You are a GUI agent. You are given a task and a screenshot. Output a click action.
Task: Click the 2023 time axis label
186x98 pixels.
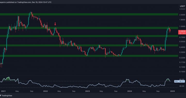click(x=88, y=91)
